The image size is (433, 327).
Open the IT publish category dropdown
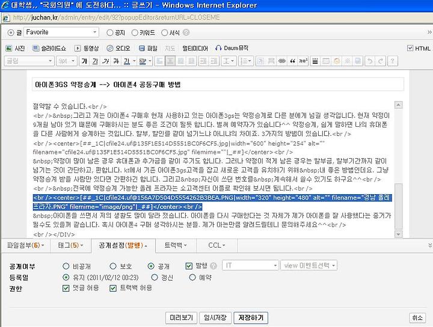250,266
